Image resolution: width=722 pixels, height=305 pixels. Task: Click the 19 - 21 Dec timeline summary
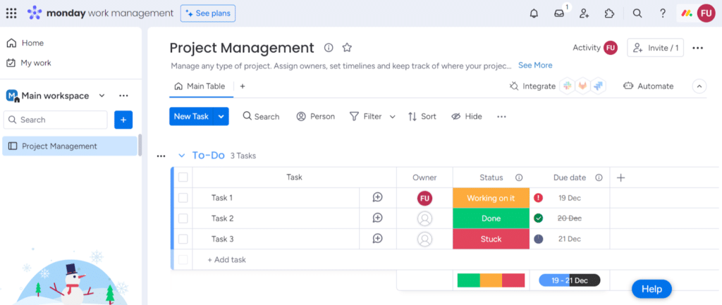[x=570, y=280]
